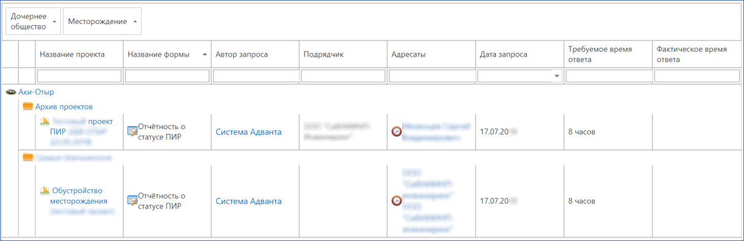Open Система Адванта in the проект ПИР row
744x241 pixels.
point(249,132)
